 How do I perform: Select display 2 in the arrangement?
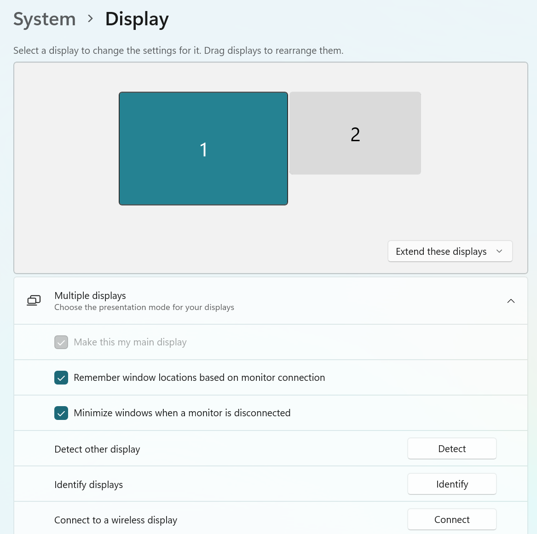(355, 133)
